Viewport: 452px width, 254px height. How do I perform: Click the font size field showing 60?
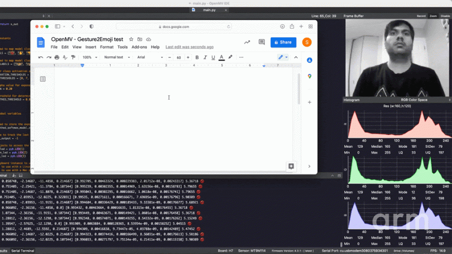(179, 57)
